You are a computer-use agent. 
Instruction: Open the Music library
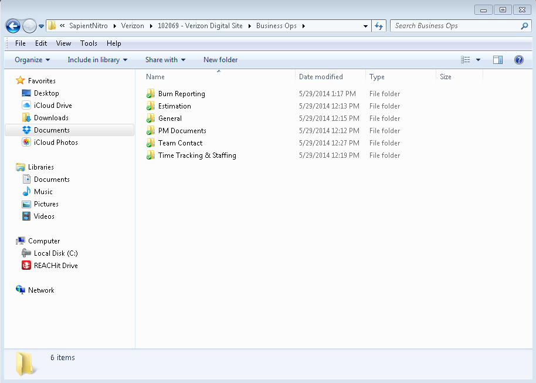43,191
